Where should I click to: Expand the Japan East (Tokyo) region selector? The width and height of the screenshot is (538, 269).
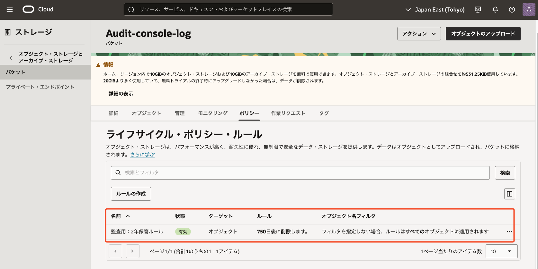pyautogui.click(x=435, y=10)
